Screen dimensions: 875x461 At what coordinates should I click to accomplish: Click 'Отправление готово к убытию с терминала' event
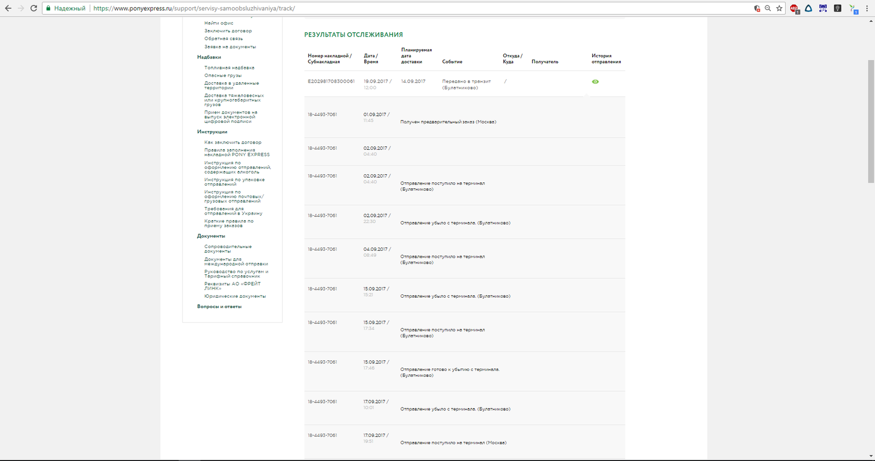point(450,372)
